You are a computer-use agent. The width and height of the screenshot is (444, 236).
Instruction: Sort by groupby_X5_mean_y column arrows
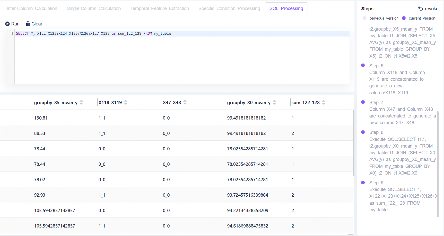(x=81, y=102)
